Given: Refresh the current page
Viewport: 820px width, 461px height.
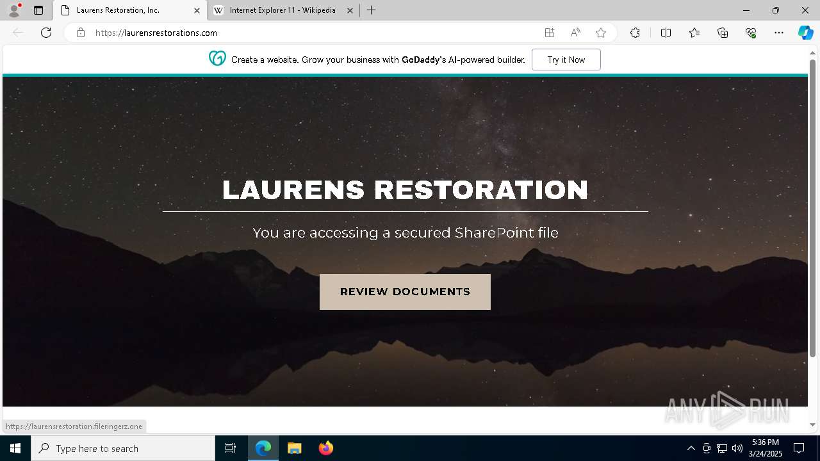Looking at the screenshot, I should [46, 33].
